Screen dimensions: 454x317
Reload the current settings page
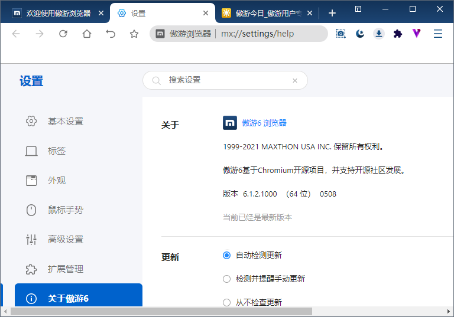[63, 34]
